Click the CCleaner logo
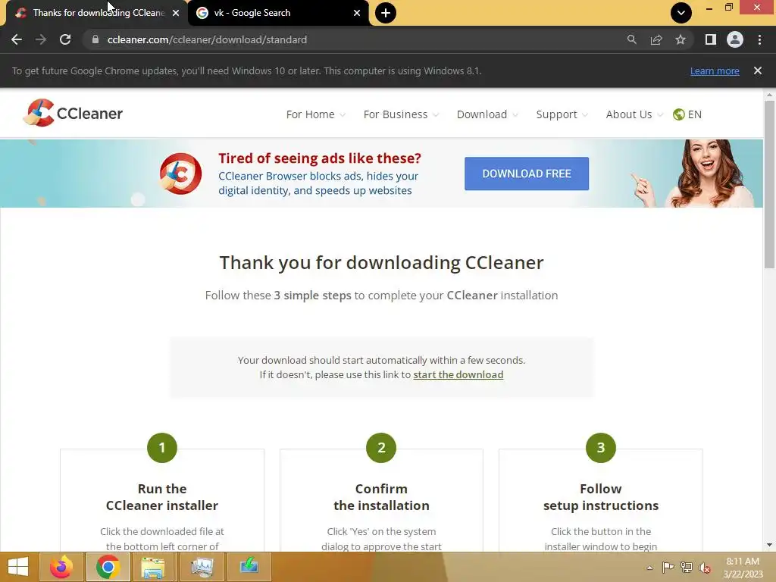This screenshot has height=582, width=776. [x=73, y=113]
